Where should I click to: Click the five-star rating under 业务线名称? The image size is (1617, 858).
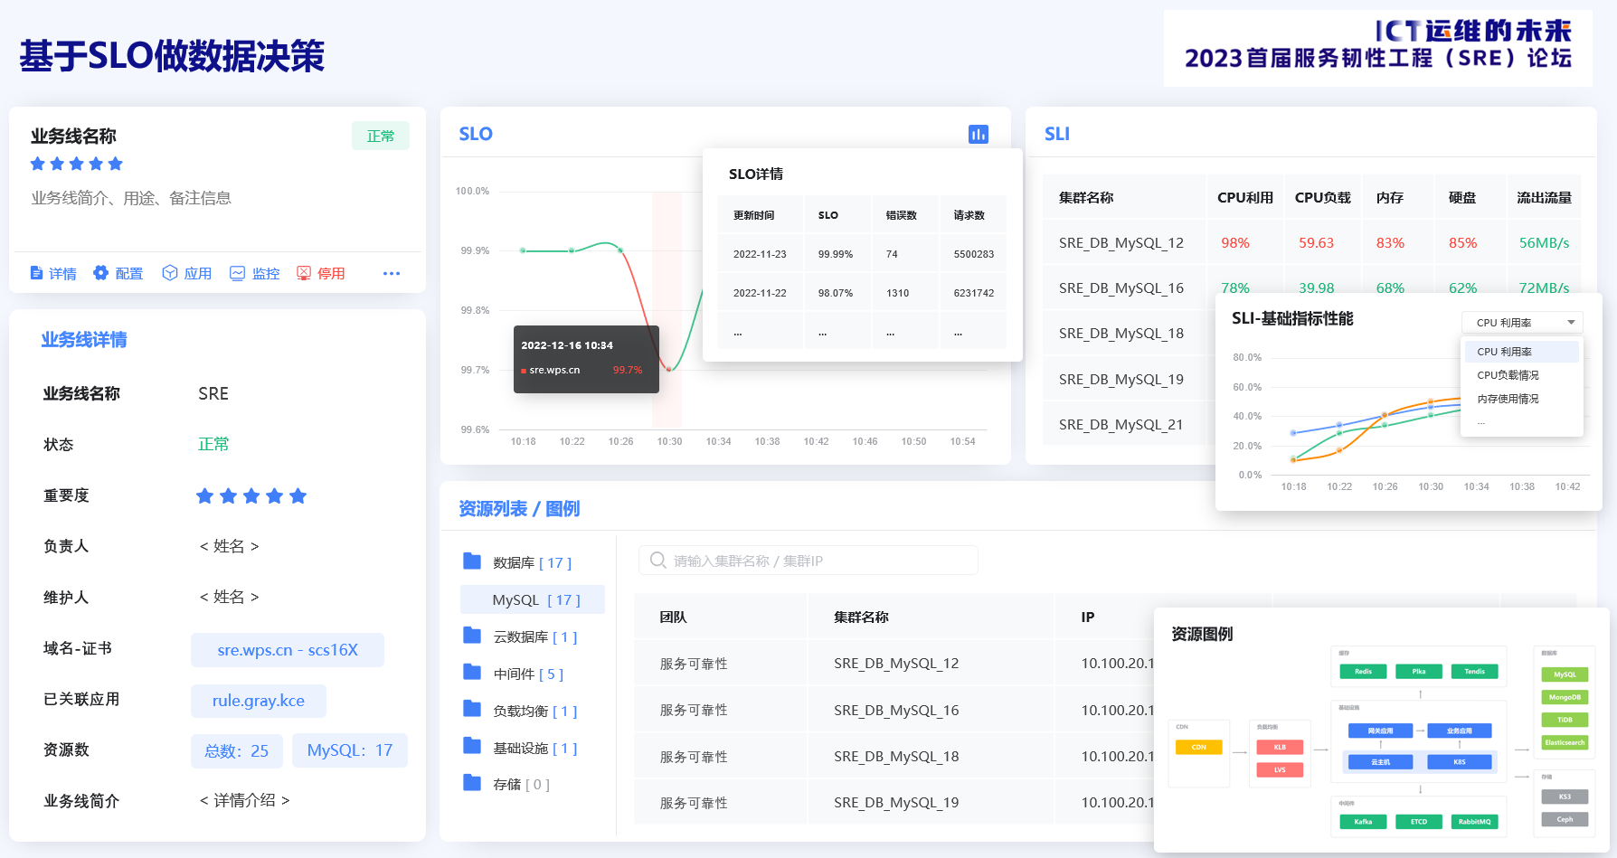click(x=77, y=164)
